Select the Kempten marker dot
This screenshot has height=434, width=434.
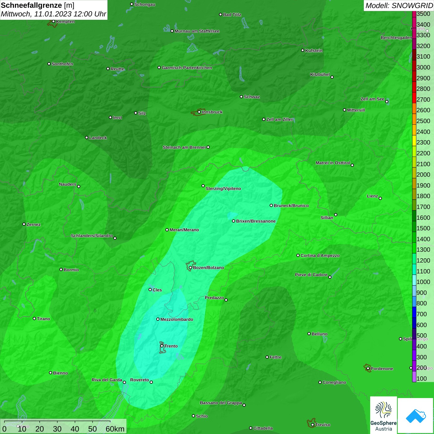[53, 21]
